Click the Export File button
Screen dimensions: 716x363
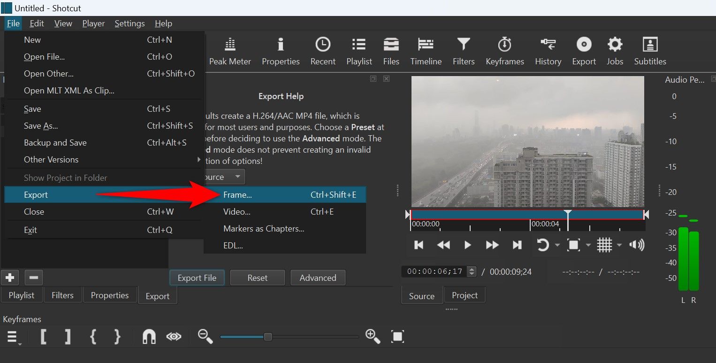[197, 277]
